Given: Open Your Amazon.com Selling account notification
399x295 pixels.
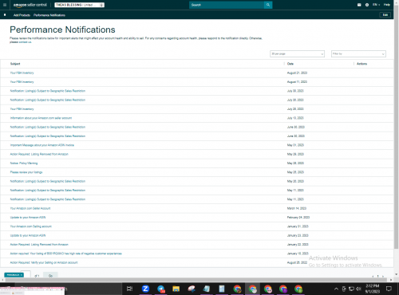Looking at the screenshot, I should click(31, 226).
